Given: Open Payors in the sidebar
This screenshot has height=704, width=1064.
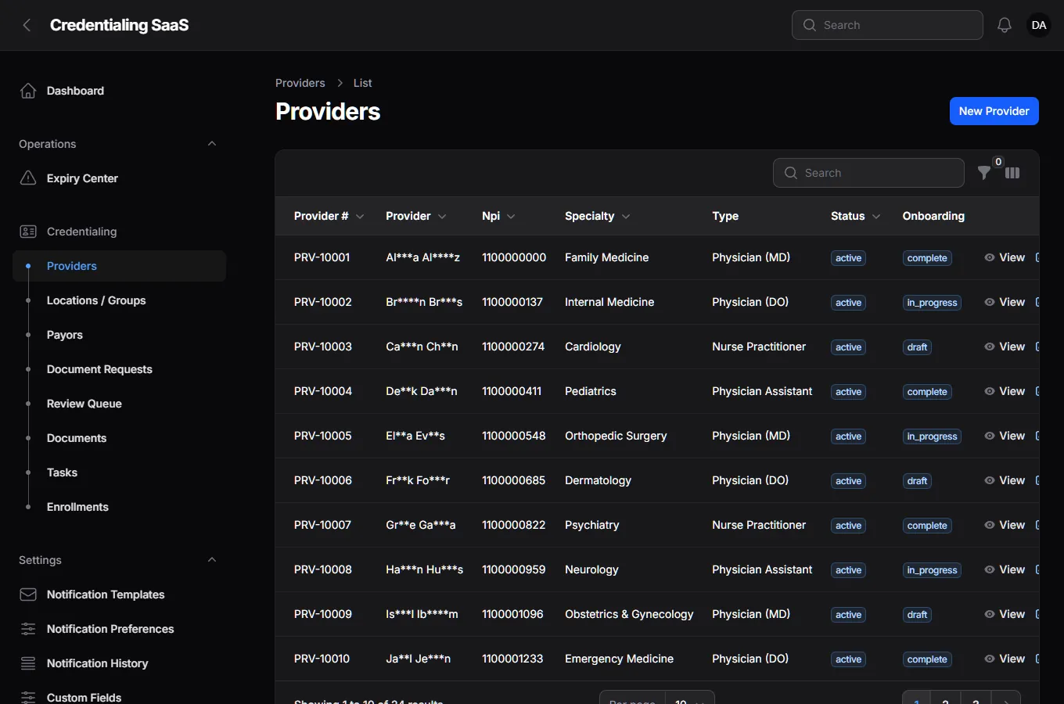Looking at the screenshot, I should (x=119, y=335).
